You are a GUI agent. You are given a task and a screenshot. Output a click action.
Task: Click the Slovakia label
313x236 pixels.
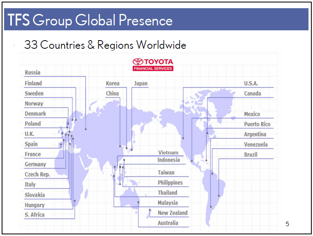(35, 195)
